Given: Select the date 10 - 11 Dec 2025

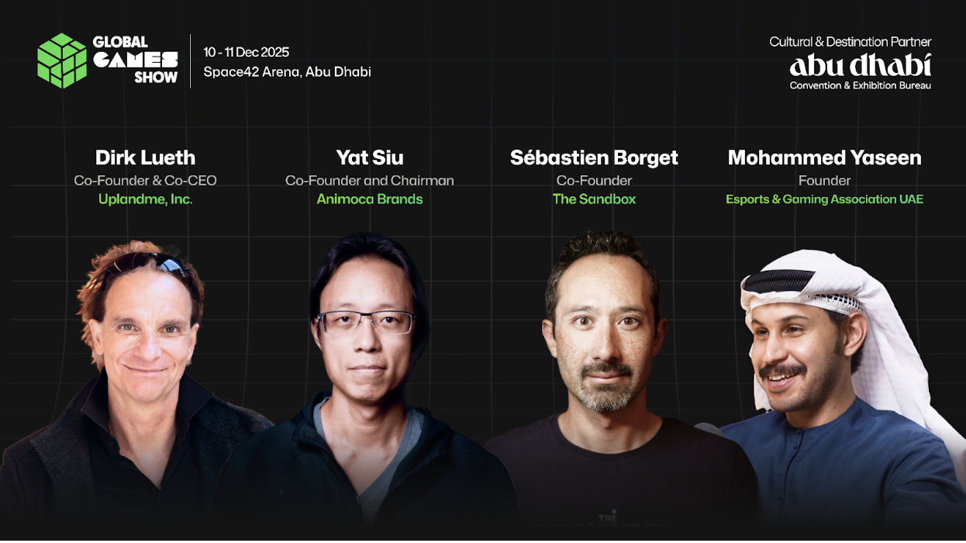Looking at the screenshot, I should (x=247, y=52).
